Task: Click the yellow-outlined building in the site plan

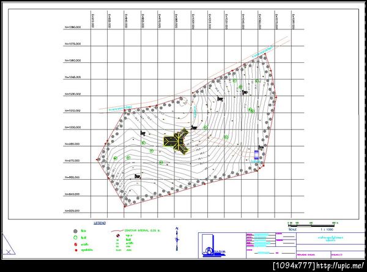Action: point(176,141)
